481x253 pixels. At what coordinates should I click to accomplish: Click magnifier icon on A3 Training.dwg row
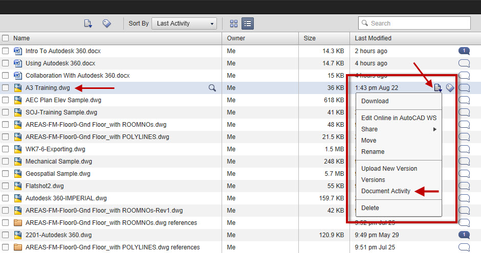(212, 88)
